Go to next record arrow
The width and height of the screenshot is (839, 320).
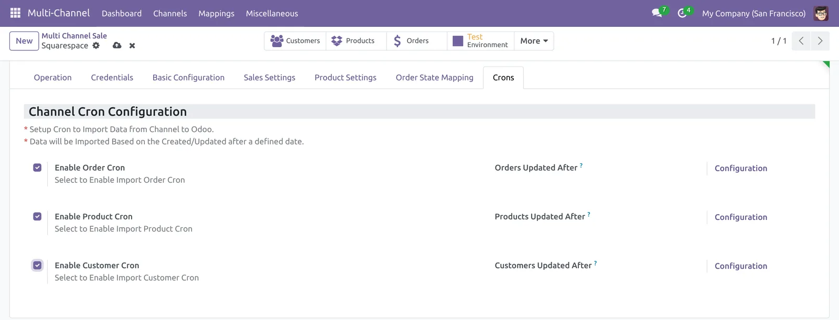pyautogui.click(x=820, y=41)
